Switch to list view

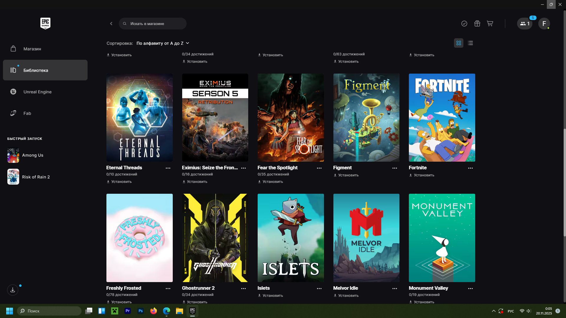click(x=470, y=43)
